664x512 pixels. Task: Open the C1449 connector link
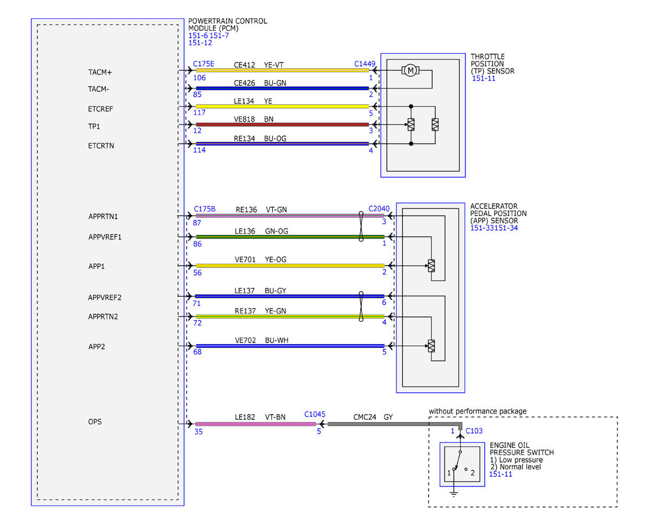tap(365, 65)
